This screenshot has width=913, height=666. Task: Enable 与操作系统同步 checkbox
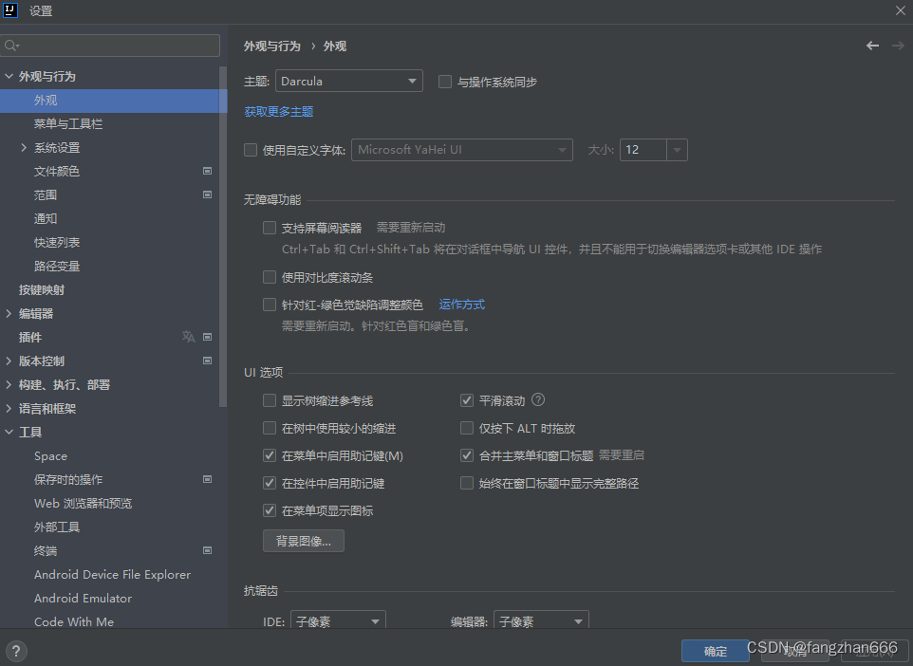pos(445,82)
